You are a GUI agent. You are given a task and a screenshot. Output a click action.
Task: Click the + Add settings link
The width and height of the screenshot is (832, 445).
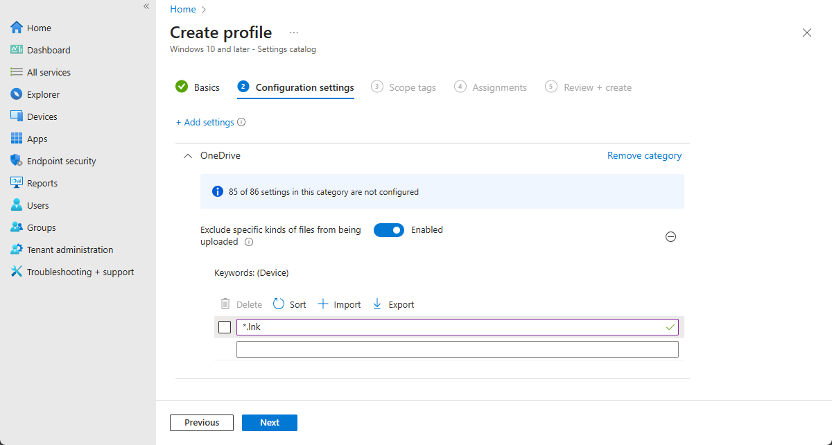[x=205, y=122]
